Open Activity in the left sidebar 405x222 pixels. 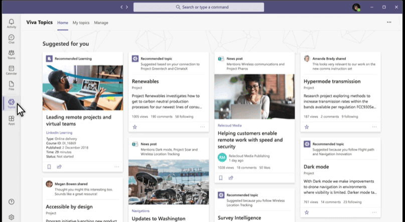click(x=11, y=22)
